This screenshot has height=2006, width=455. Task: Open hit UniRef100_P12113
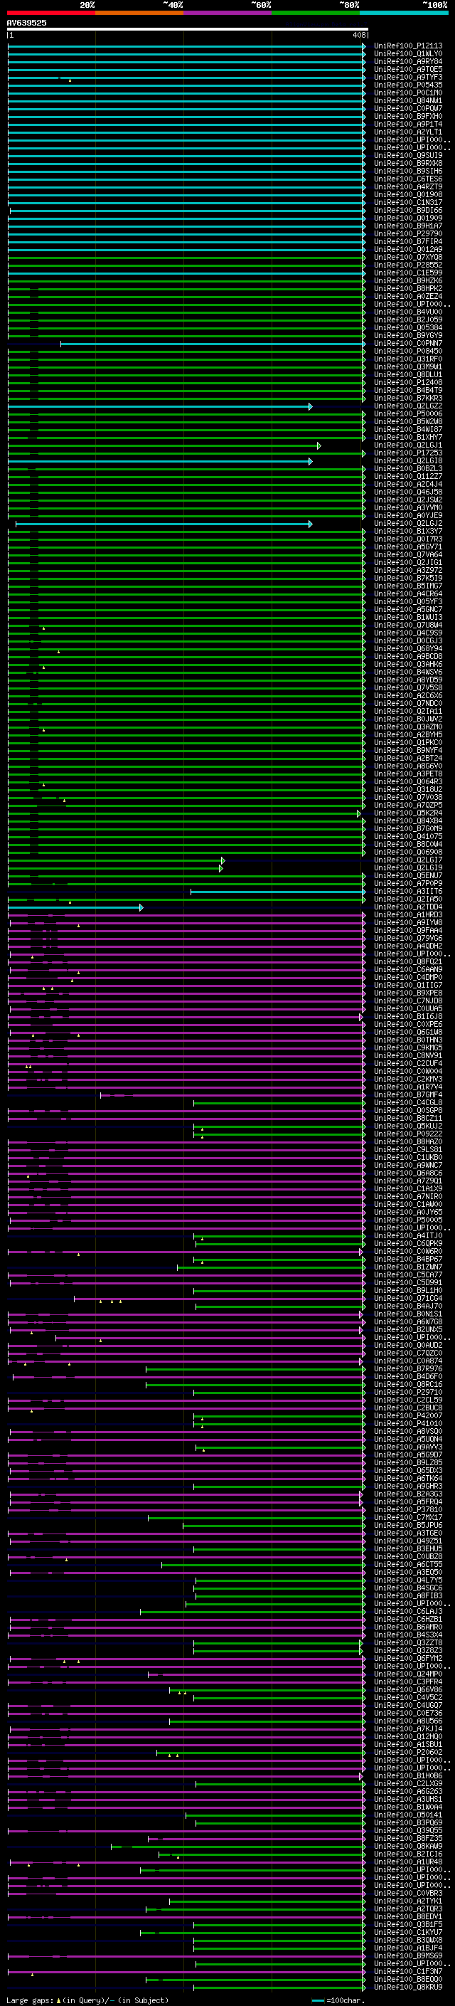[x=408, y=46]
